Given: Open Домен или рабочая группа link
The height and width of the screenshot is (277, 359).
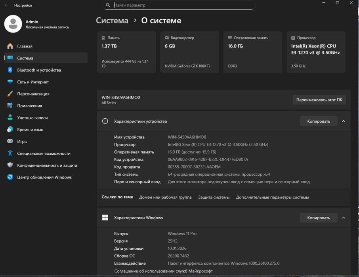Looking at the screenshot, I should [165, 197].
